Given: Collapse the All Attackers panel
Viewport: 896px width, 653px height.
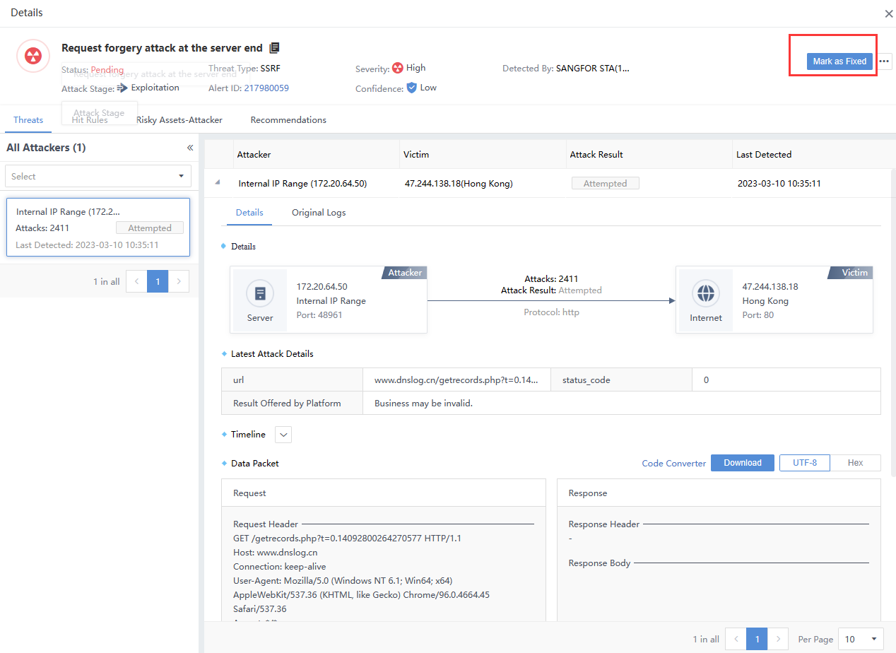Looking at the screenshot, I should tap(189, 148).
